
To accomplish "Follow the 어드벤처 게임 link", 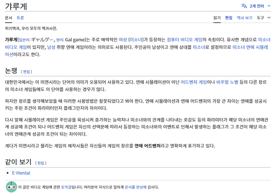I will 194,82.
